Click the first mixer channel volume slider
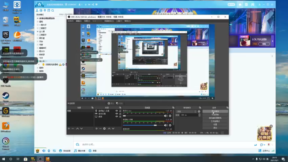Image resolution: width=288 pixels, height=162 pixels. click(143, 116)
